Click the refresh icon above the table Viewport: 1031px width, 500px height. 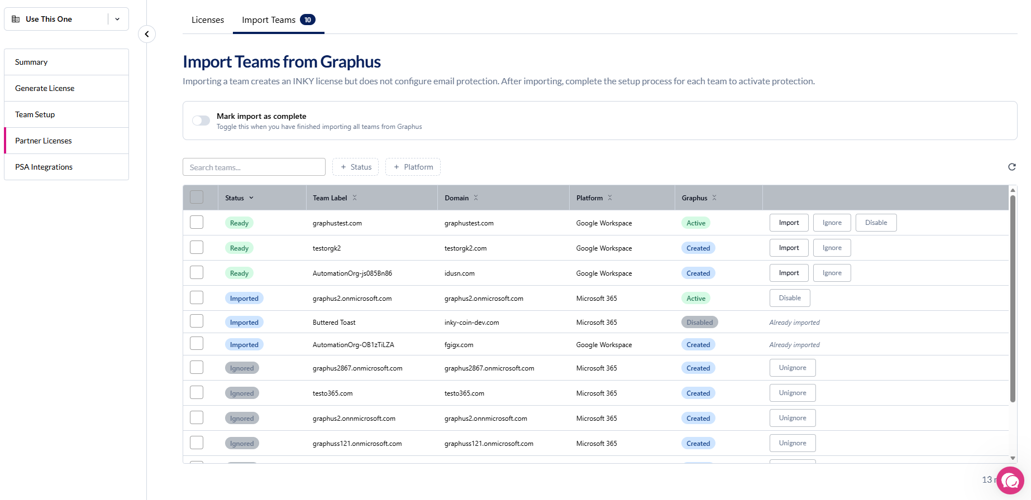1011,167
